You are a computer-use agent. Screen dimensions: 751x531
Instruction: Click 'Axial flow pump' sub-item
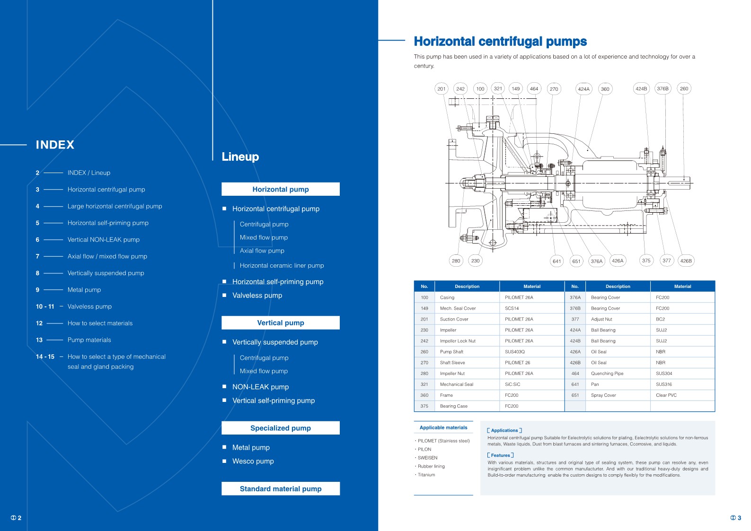pos(262,251)
